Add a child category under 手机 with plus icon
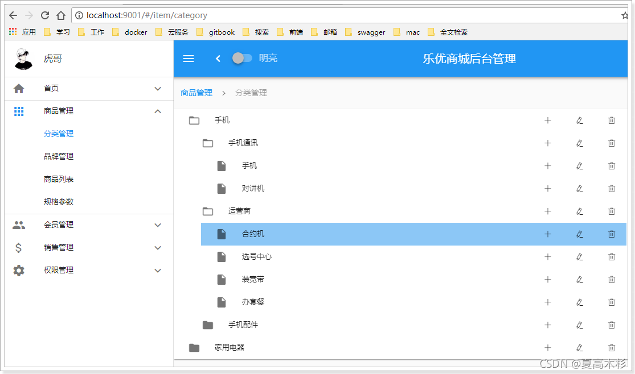 click(547, 120)
